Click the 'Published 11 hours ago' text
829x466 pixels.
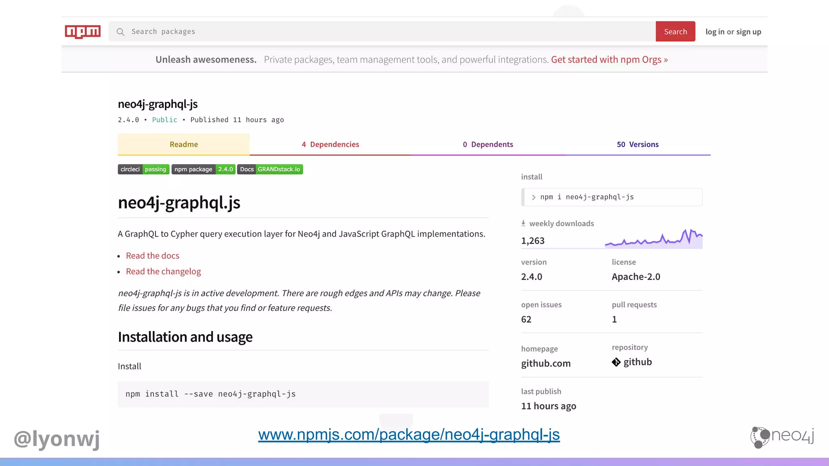click(237, 120)
